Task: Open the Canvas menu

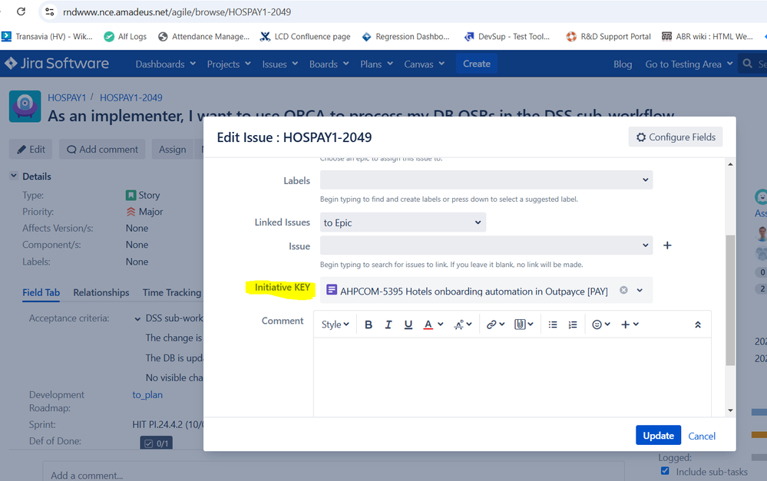Action: (424, 64)
